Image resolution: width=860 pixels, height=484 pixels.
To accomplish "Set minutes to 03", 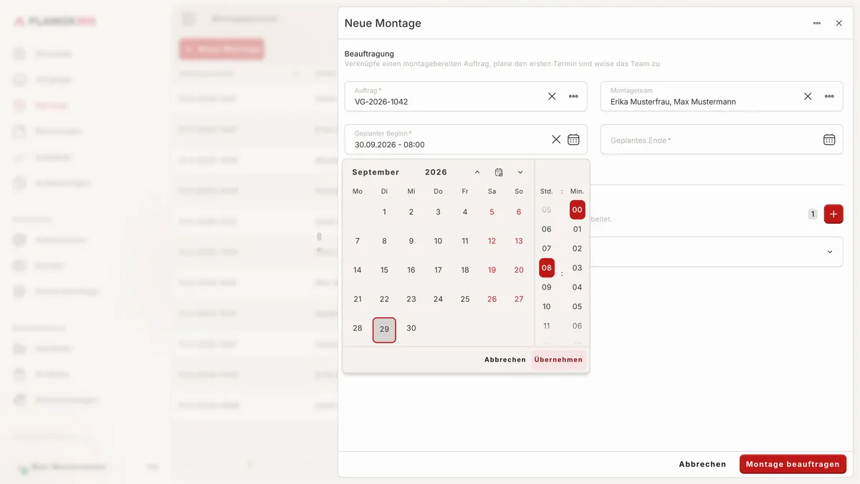I will pos(578,267).
